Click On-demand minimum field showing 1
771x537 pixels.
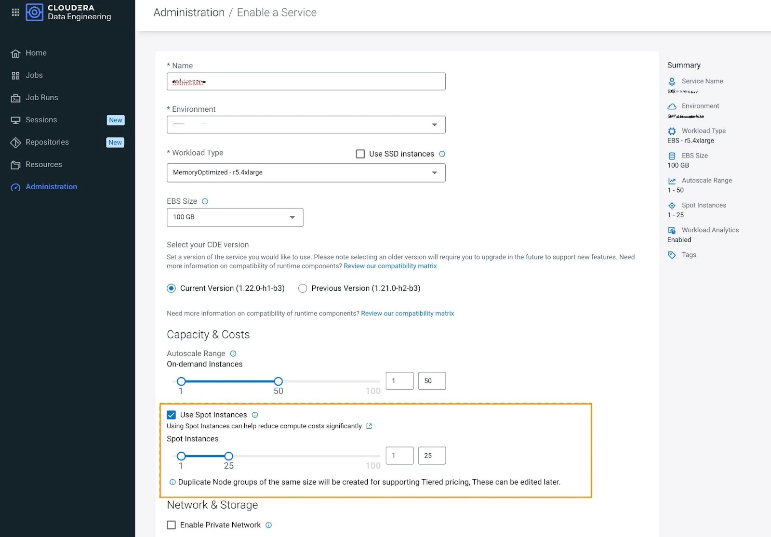click(399, 381)
